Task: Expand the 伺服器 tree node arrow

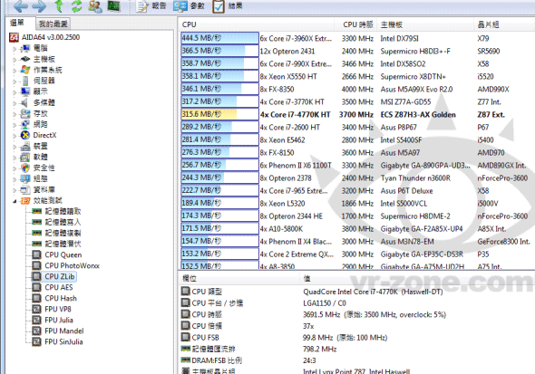Action: click(15, 82)
